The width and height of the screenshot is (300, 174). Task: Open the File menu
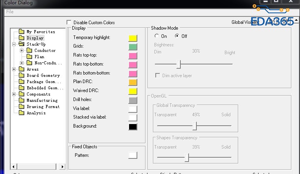coord(10,12)
